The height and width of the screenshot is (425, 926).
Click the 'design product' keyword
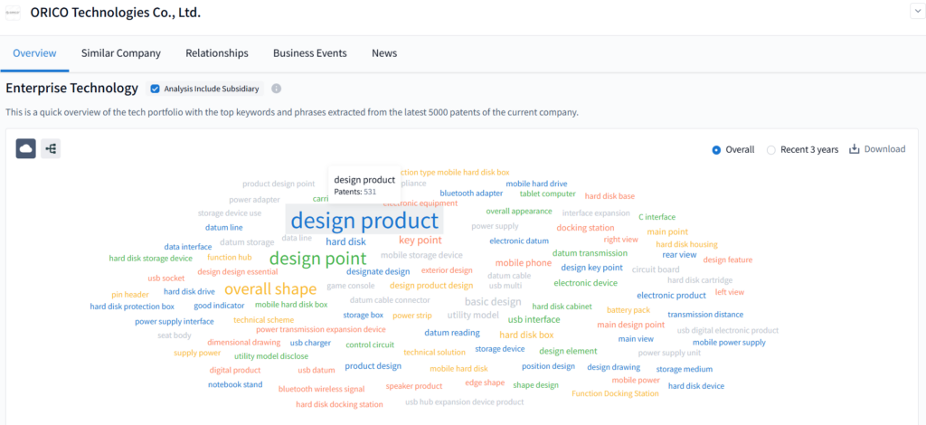pyautogui.click(x=364, y=221)
